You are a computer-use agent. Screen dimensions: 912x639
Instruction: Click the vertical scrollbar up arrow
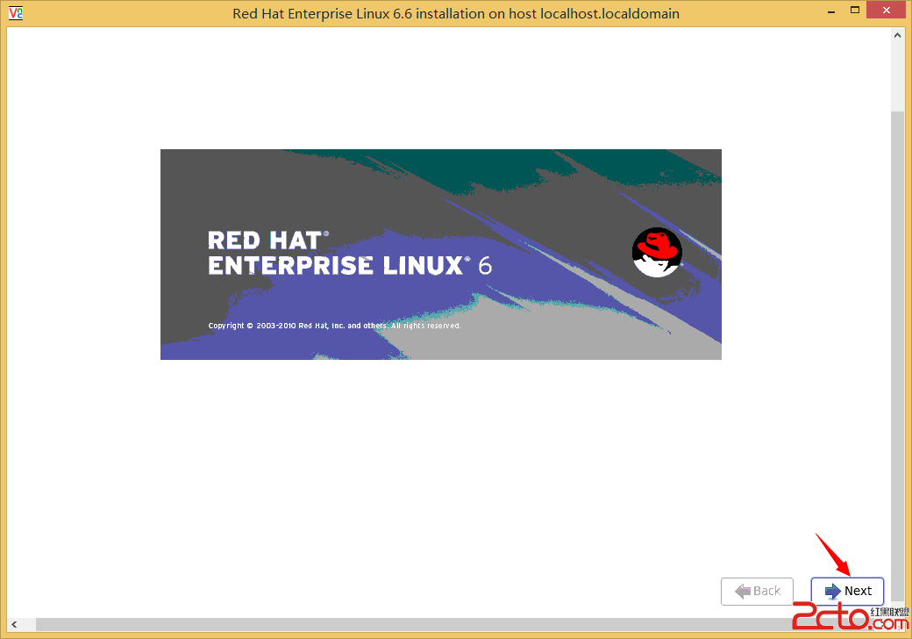coord(897,35)
